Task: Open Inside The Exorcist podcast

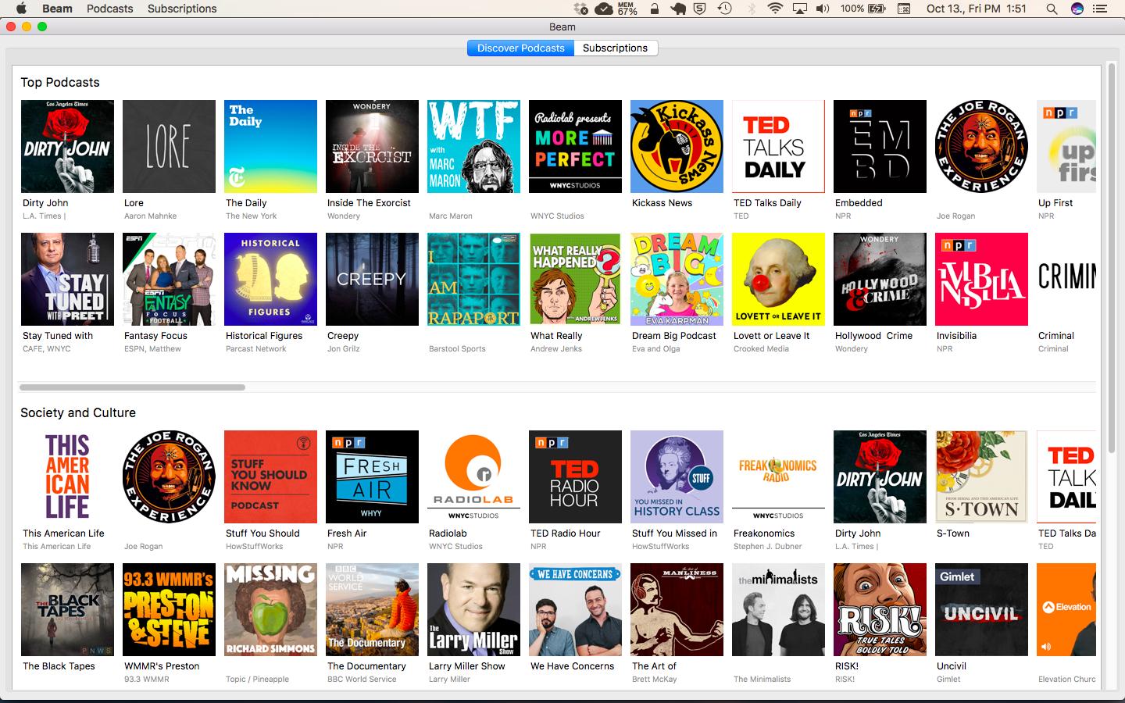Action: [x=372, y=146]
